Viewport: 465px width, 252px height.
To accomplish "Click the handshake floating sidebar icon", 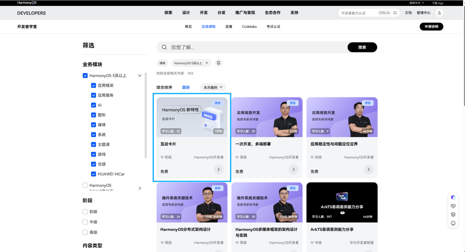I will click(x=453, y=206).
